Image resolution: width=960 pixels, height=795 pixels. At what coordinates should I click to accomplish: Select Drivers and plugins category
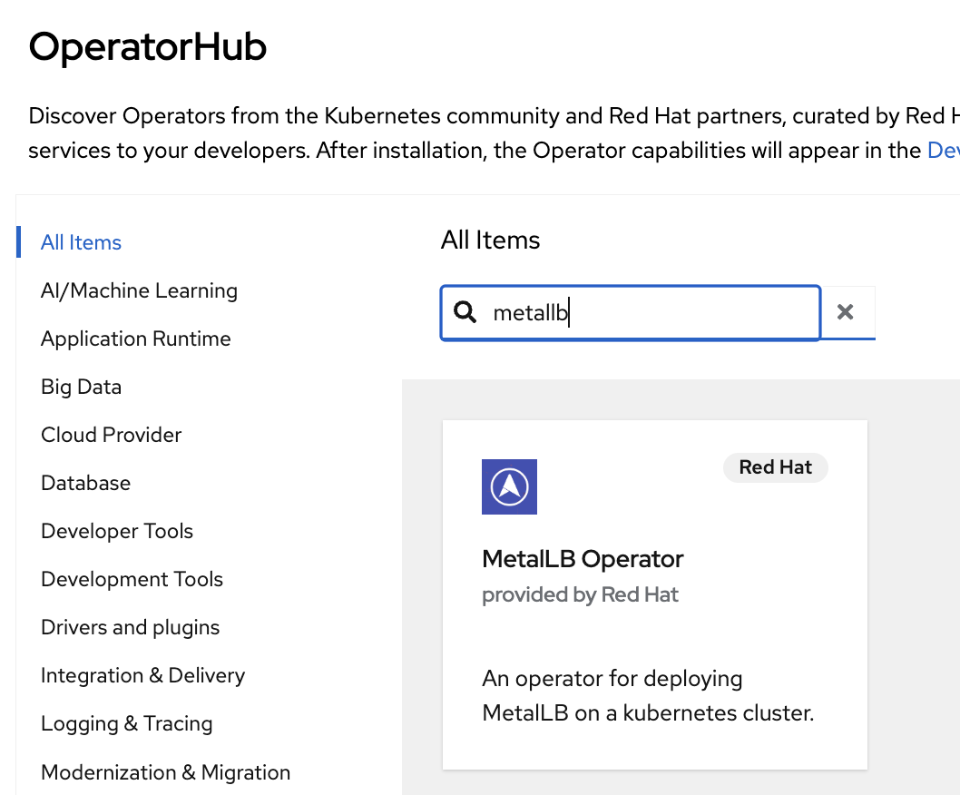click(x=130, y=627)
